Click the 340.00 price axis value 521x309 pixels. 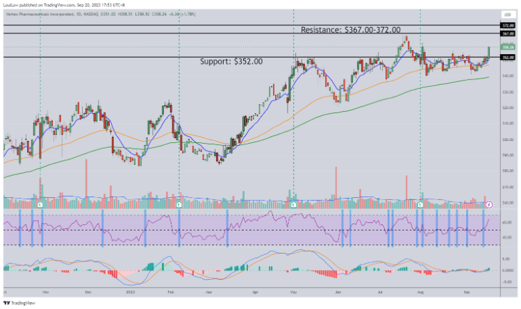[x=508, y=76]
